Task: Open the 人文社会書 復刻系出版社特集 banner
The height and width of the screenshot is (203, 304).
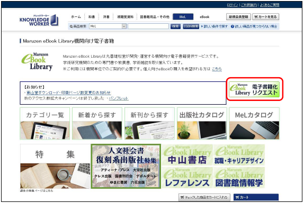Action: coord(126,166)
